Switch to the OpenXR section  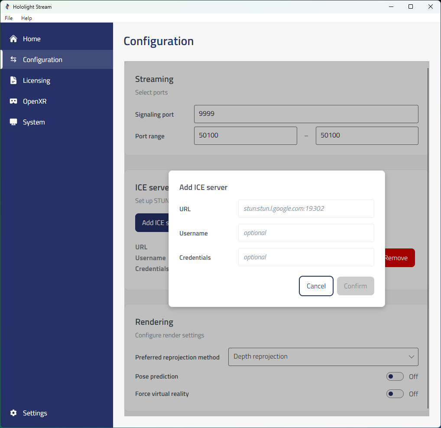57,101
